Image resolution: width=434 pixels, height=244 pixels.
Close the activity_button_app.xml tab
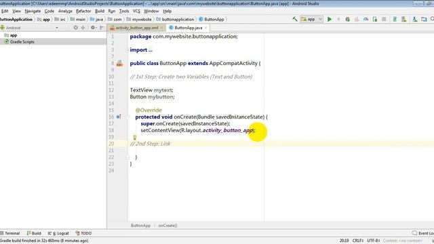(161, 28)
